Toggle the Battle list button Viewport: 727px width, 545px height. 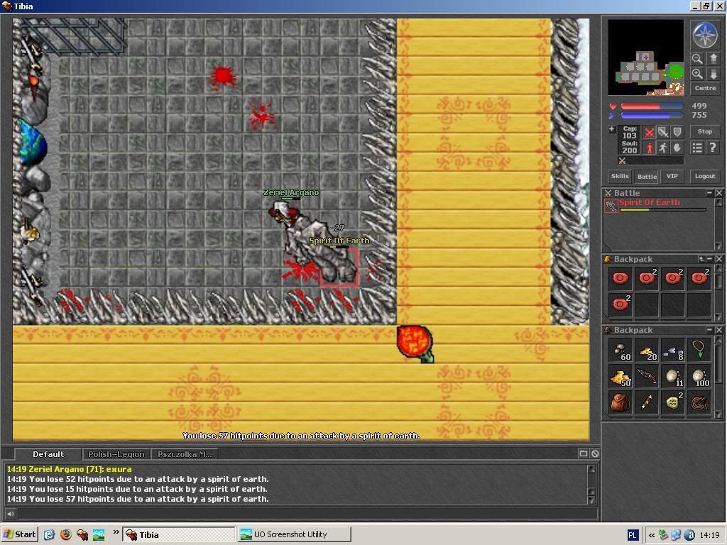click(x=647, y=176)
